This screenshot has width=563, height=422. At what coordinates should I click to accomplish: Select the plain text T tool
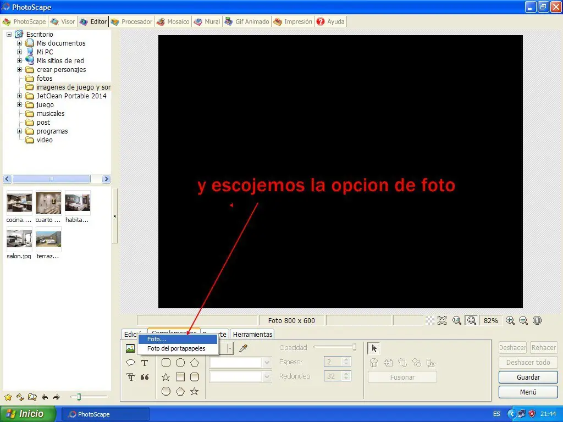[145, 363]
